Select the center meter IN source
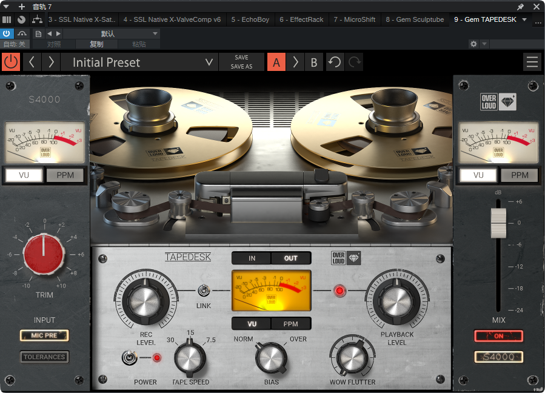Screen dimensions: 545x393 252,258
